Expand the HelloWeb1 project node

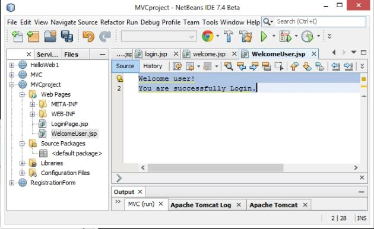[11, 65]
